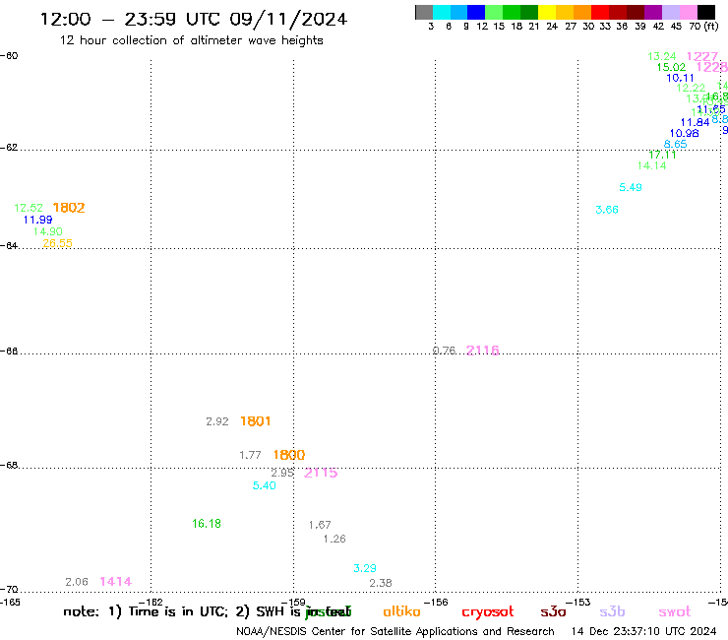The height and width of the screenshot is (640, 728).
Task: Click the wave height value 15.02
Action: point(671,67)
